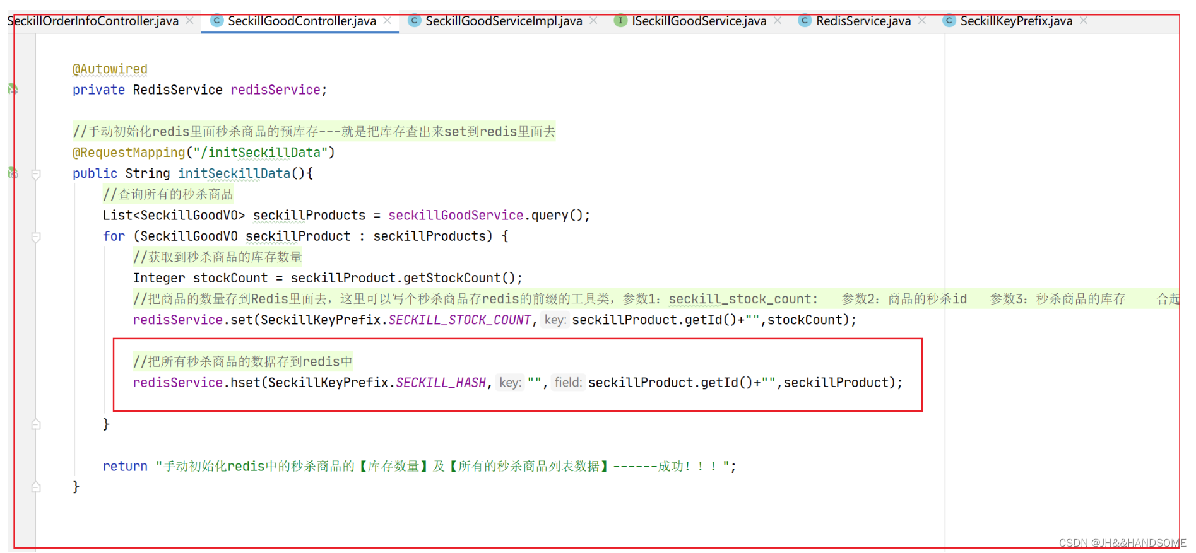
Task: Click the SECKILL_STOCK_COUNT constant
Action: (459, 320)
